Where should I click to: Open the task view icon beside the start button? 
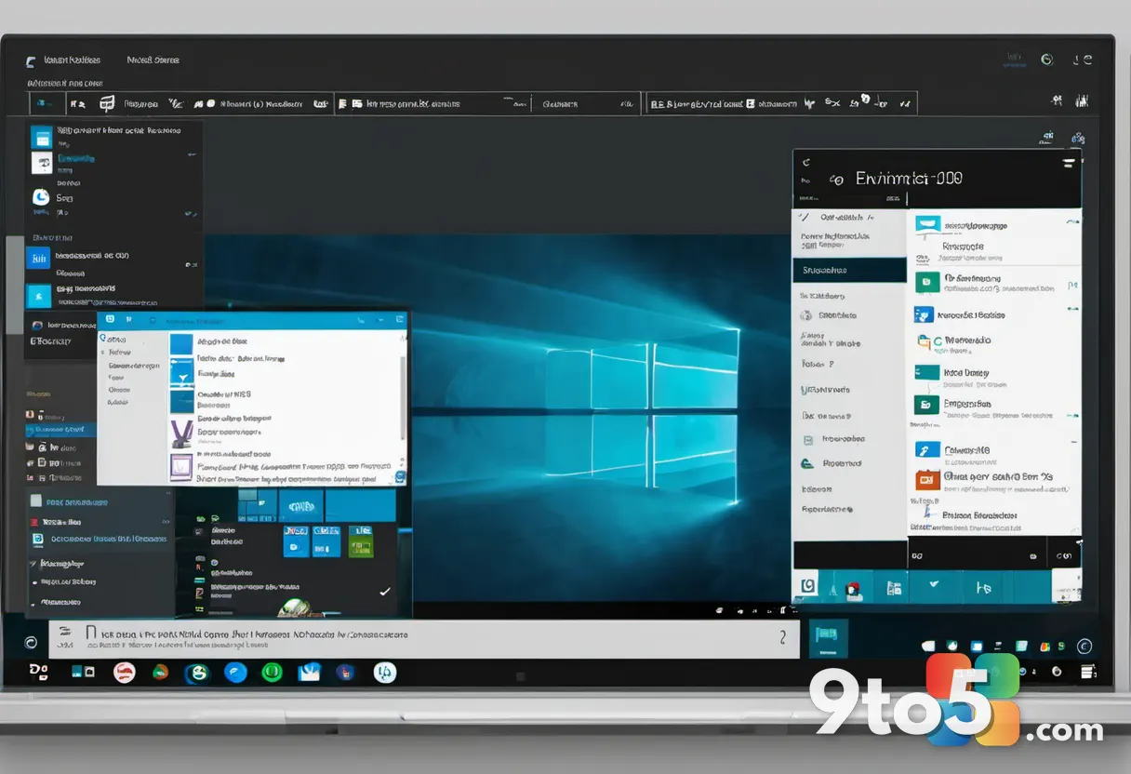(83, 672)
